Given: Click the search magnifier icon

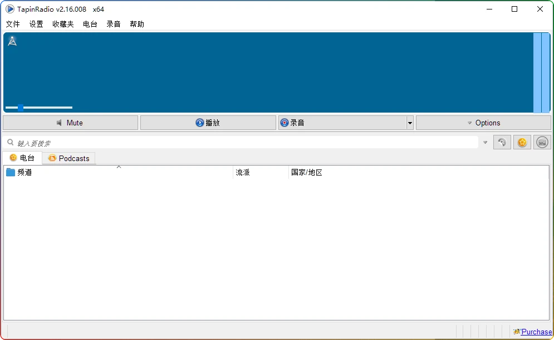Looking at the screenshot, I should (x=11, y=142).
